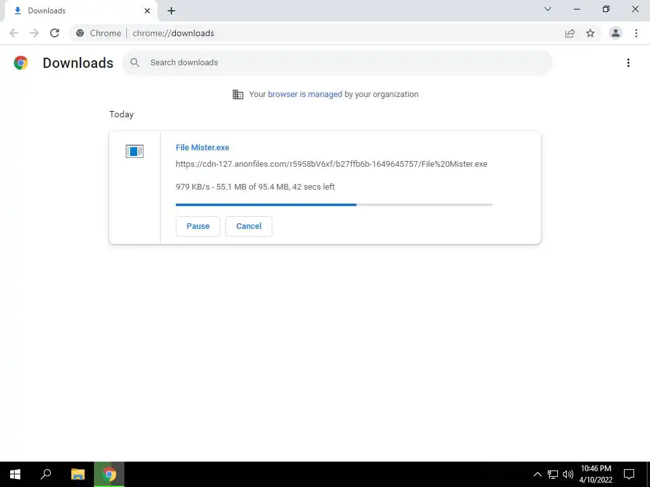Open the tab search chevron
Image resolution: width=650 pixels, height=487 pixels.
[x=548, y=9]
